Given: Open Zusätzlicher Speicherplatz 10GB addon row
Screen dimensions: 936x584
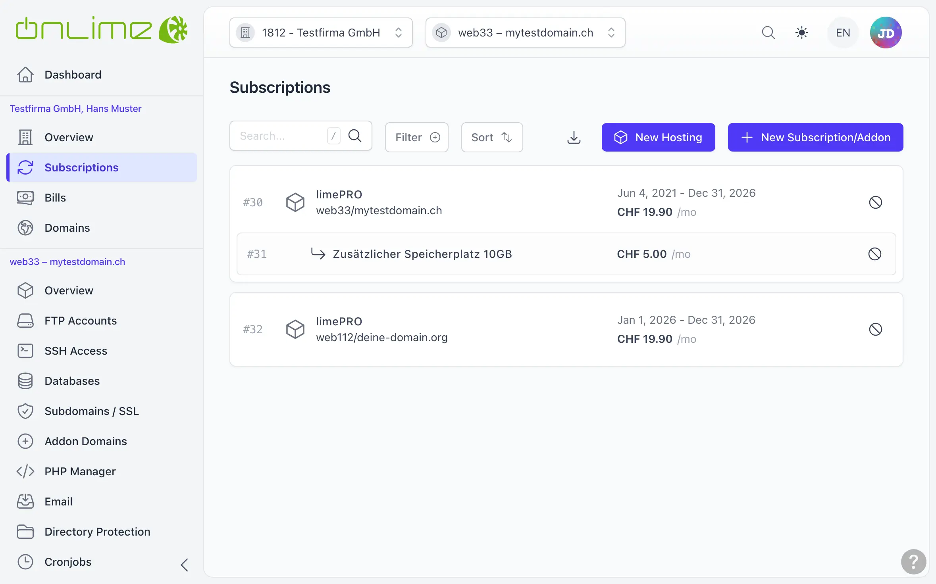Looking at the screenshot, I should 566,254.
